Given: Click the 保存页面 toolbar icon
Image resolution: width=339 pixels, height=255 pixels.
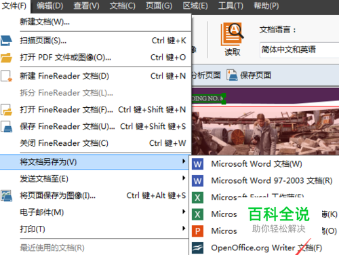Looking at the screenshot, I should (232, 75).
